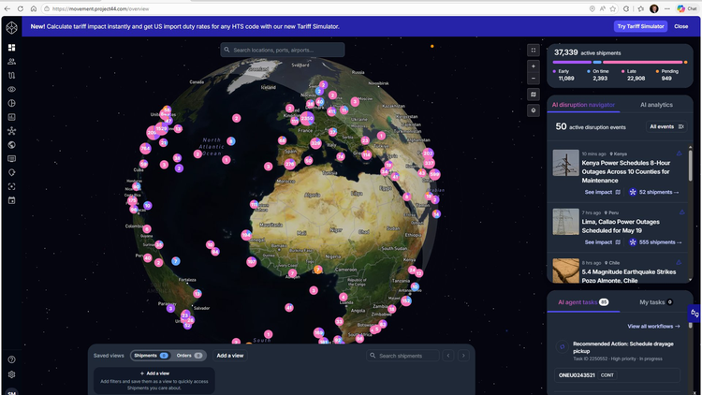702x395 pixels.
Task: Click the project44 logo icon
Action: tap(11, 27)
